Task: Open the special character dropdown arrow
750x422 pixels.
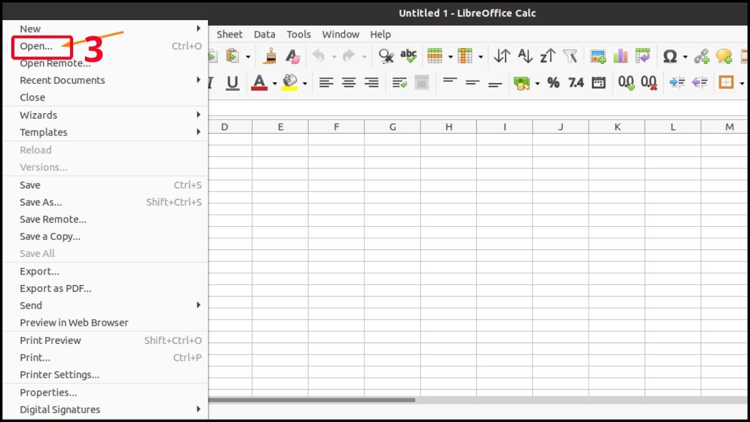Action: 685,57
